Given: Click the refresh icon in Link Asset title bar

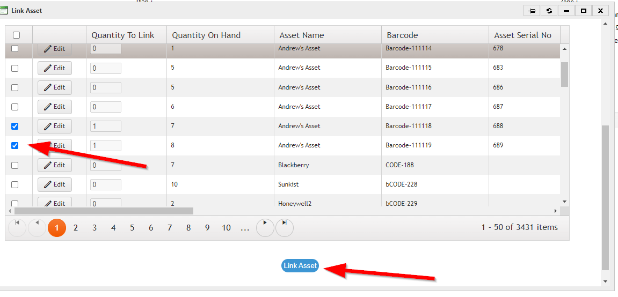Looking at the screenshot, I should coord(549,11).
